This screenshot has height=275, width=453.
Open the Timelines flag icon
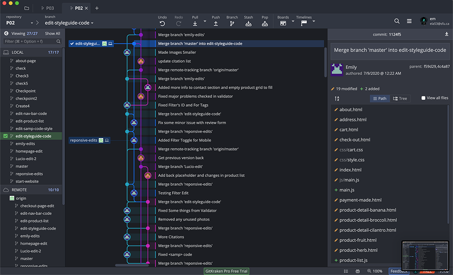[x=303, y=23]
